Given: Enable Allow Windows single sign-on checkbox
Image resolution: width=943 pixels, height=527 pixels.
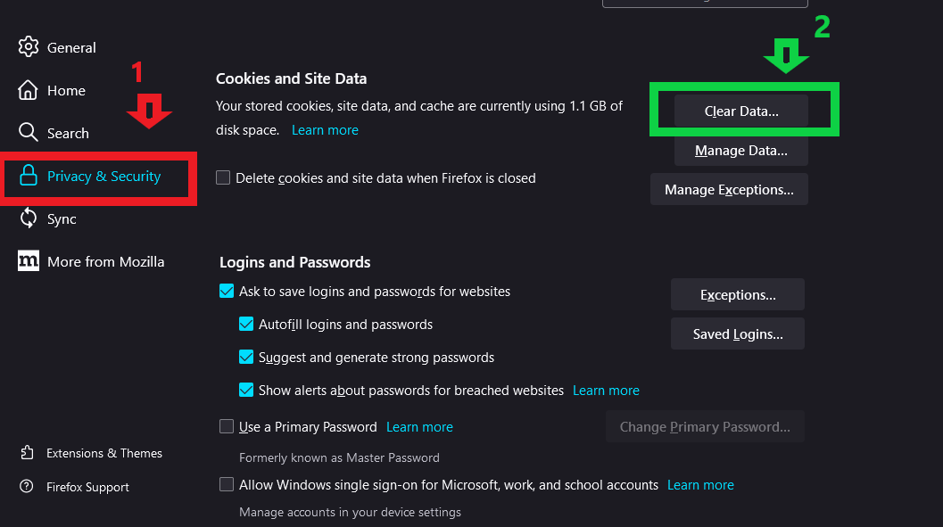Looking at the screenshot, I should [227, 484].
